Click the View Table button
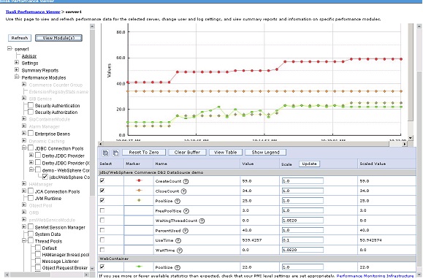The image size is (423, 279). (x=226, y=153)
